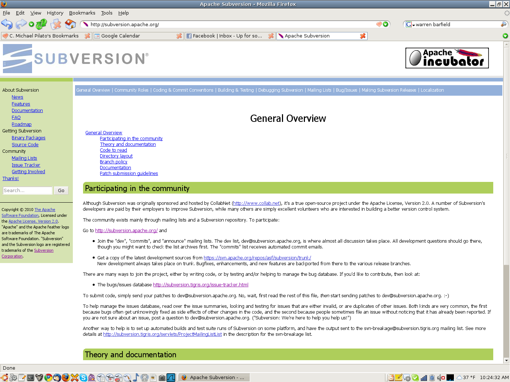Launch Skype from the panel

[x=83, y=378]
